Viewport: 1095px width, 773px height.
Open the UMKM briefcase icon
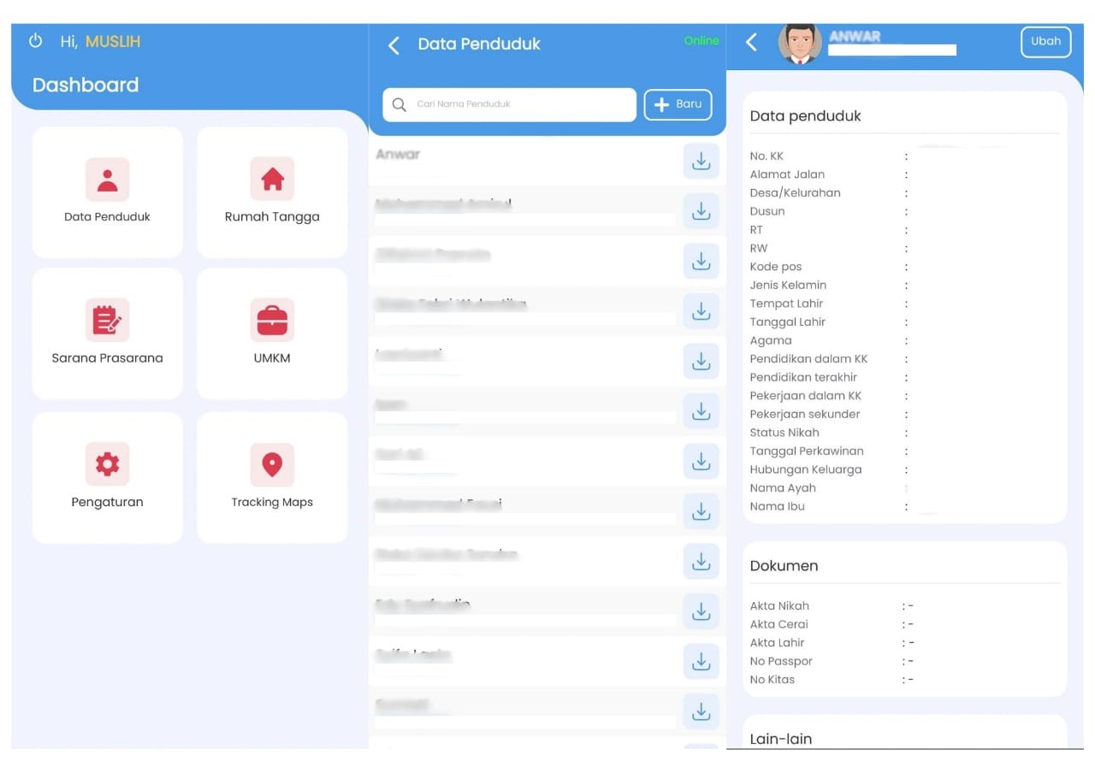pyautogui.click(x=271, y=321)
